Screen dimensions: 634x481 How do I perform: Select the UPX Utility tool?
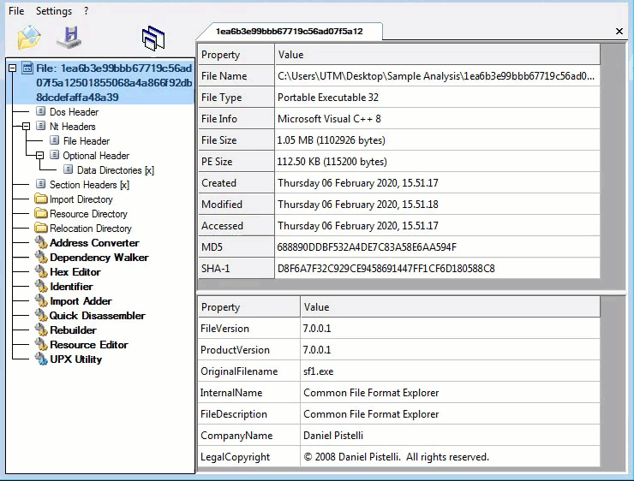point(75,359)
